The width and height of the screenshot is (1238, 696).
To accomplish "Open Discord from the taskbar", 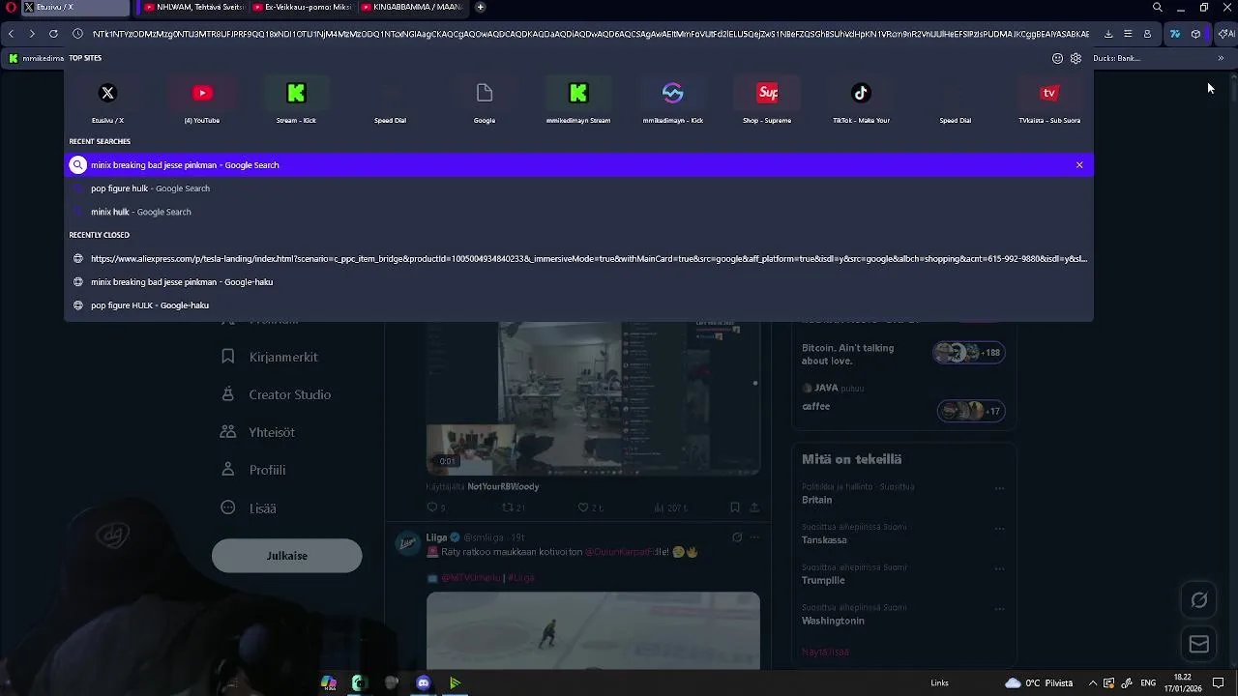I will tap(423, 683).
